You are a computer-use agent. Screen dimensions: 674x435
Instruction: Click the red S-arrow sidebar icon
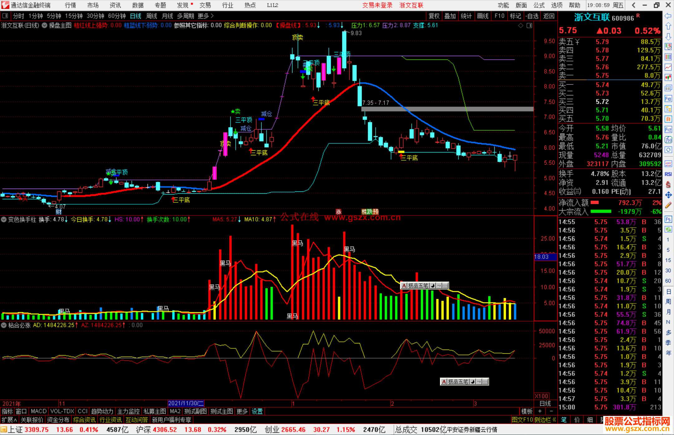(668, 185)
